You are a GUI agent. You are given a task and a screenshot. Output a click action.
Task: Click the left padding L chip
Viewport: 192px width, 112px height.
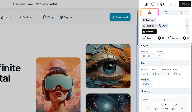pyautogui.click(x=156, y=109)
